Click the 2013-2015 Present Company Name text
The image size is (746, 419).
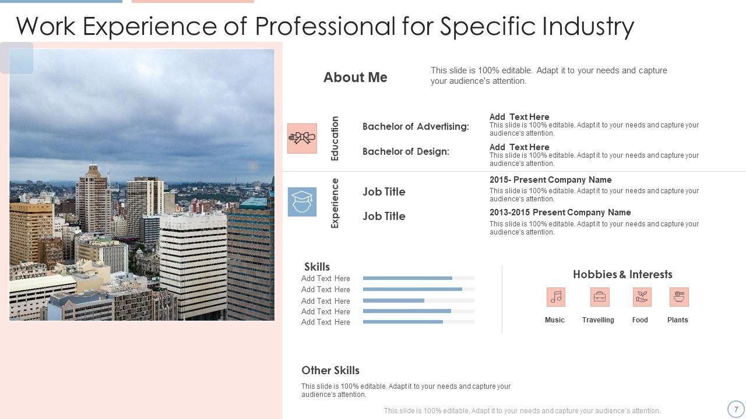pos(559,212)
